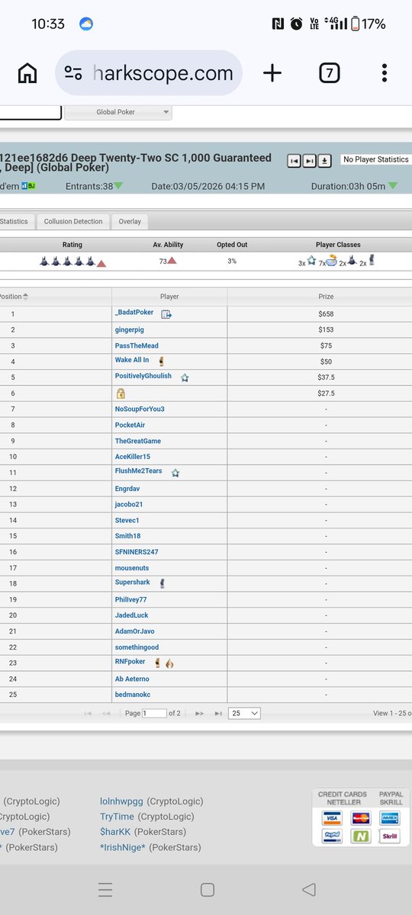Switch to the Statistics tab

(x=14, y=221)
